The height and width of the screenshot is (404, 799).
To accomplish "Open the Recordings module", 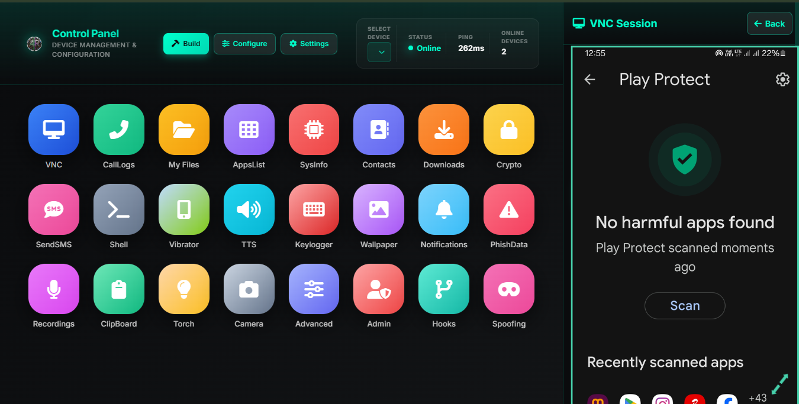I will point(54,289).
